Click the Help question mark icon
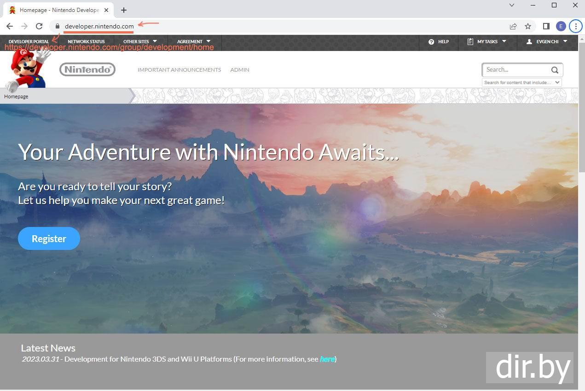Screen dimensions: 585x391 point(431,42)
